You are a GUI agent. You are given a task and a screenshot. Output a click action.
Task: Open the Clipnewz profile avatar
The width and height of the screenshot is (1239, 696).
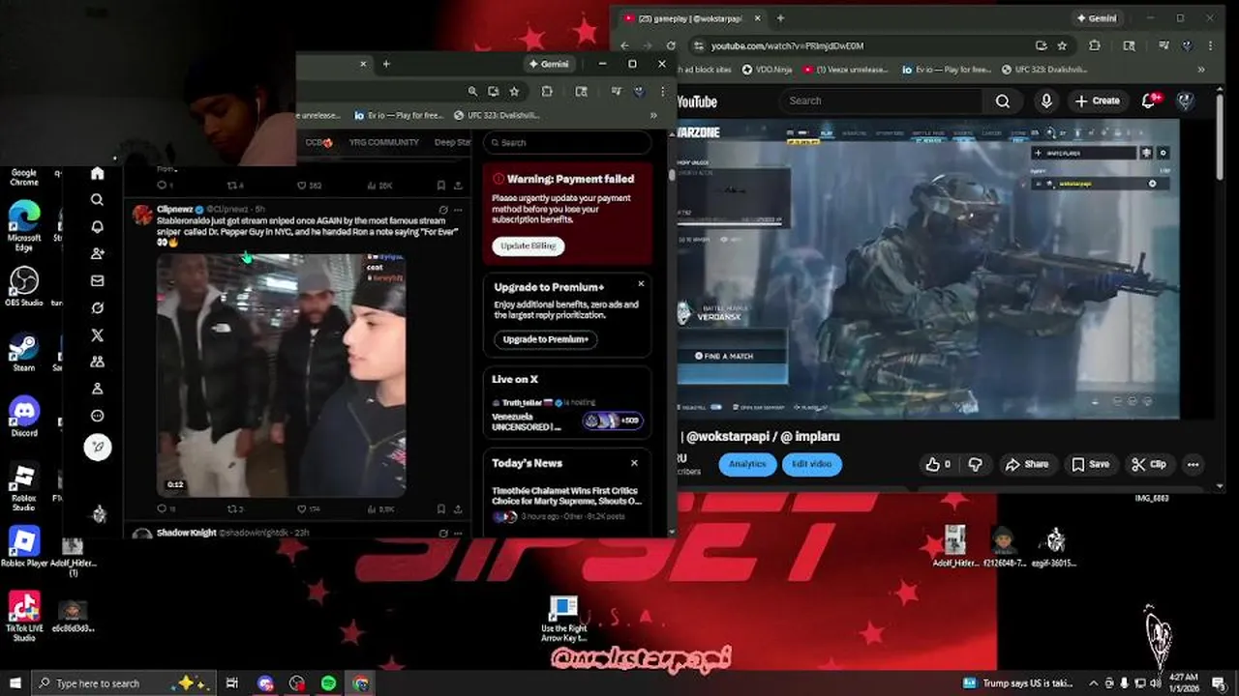[x=142, y=215]
